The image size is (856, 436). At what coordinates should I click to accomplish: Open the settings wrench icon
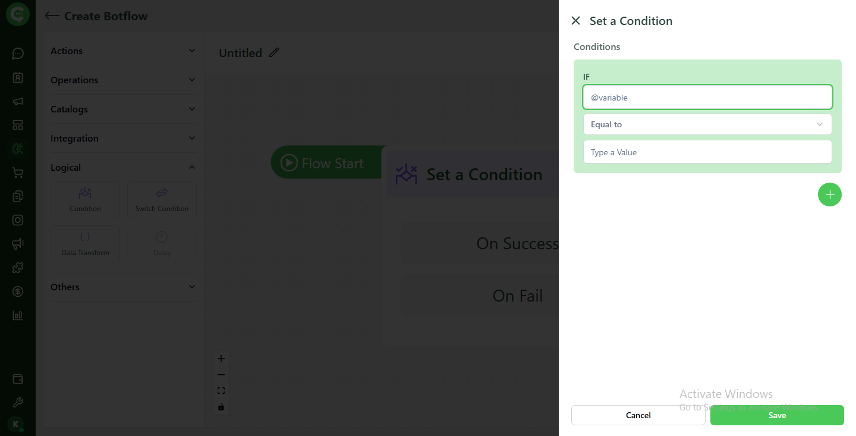pos(17,402)
